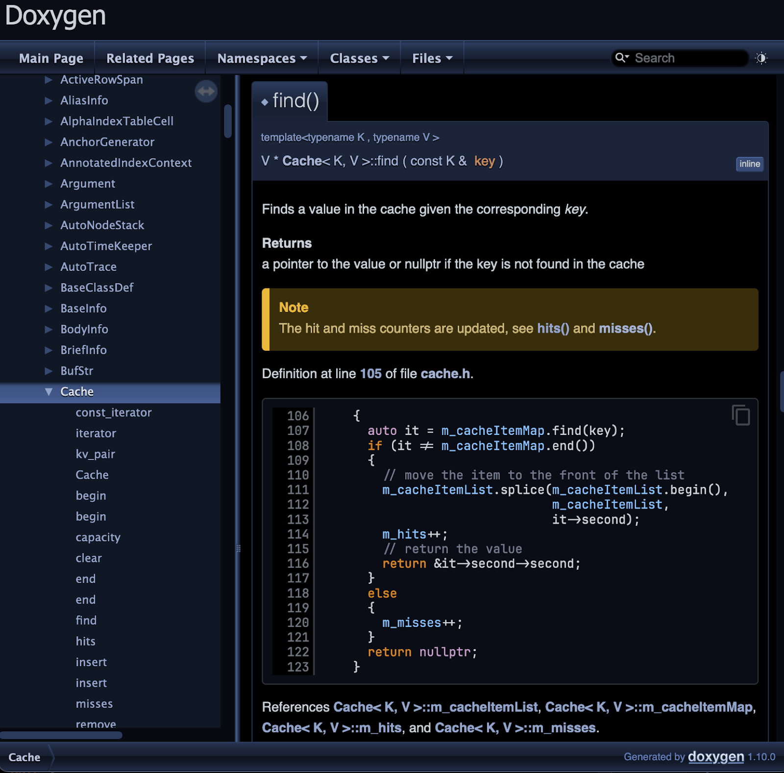Expand the AnchorGenerator tree node

(49, 142)
